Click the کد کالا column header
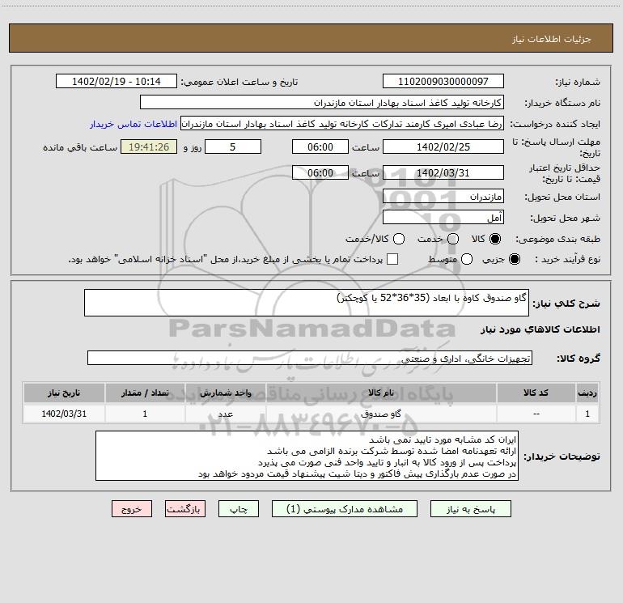This screenshot has height=603, width=623. coord(536,393)
